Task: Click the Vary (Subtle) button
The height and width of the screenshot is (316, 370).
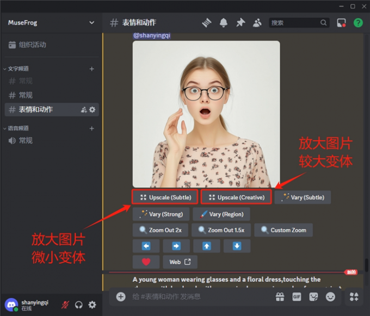Action: point(303,197)
